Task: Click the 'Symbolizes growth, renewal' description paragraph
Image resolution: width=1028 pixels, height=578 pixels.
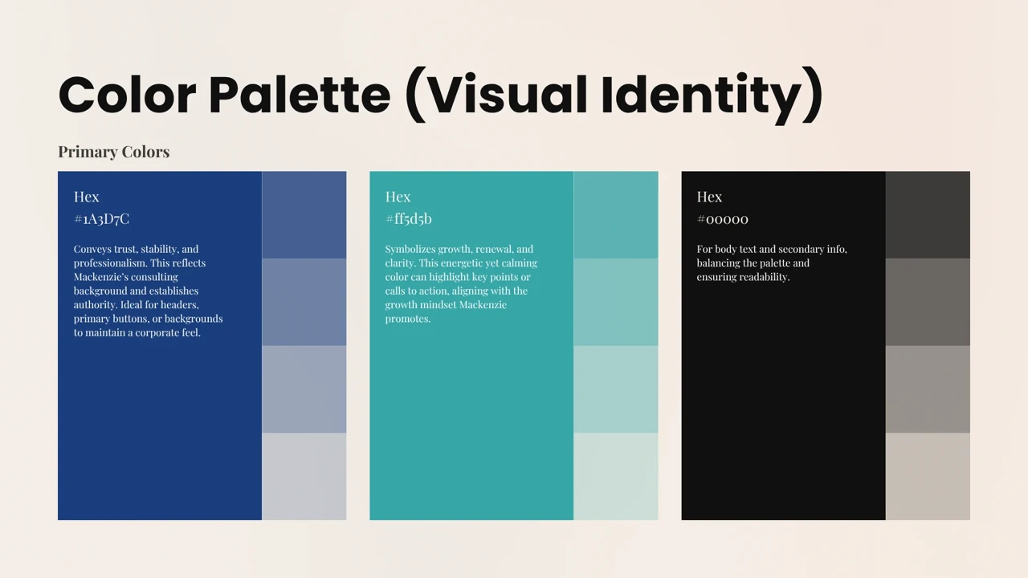Action: [x=461, y=283]
